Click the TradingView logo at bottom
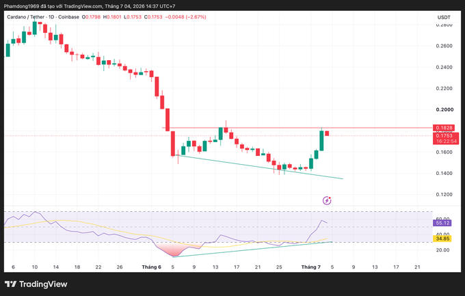The width and height of the screenshot is (465, 296). pyautogui.click(x=36, y=284)
